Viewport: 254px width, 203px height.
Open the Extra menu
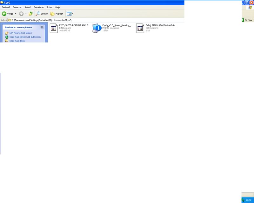click(50, 7)
